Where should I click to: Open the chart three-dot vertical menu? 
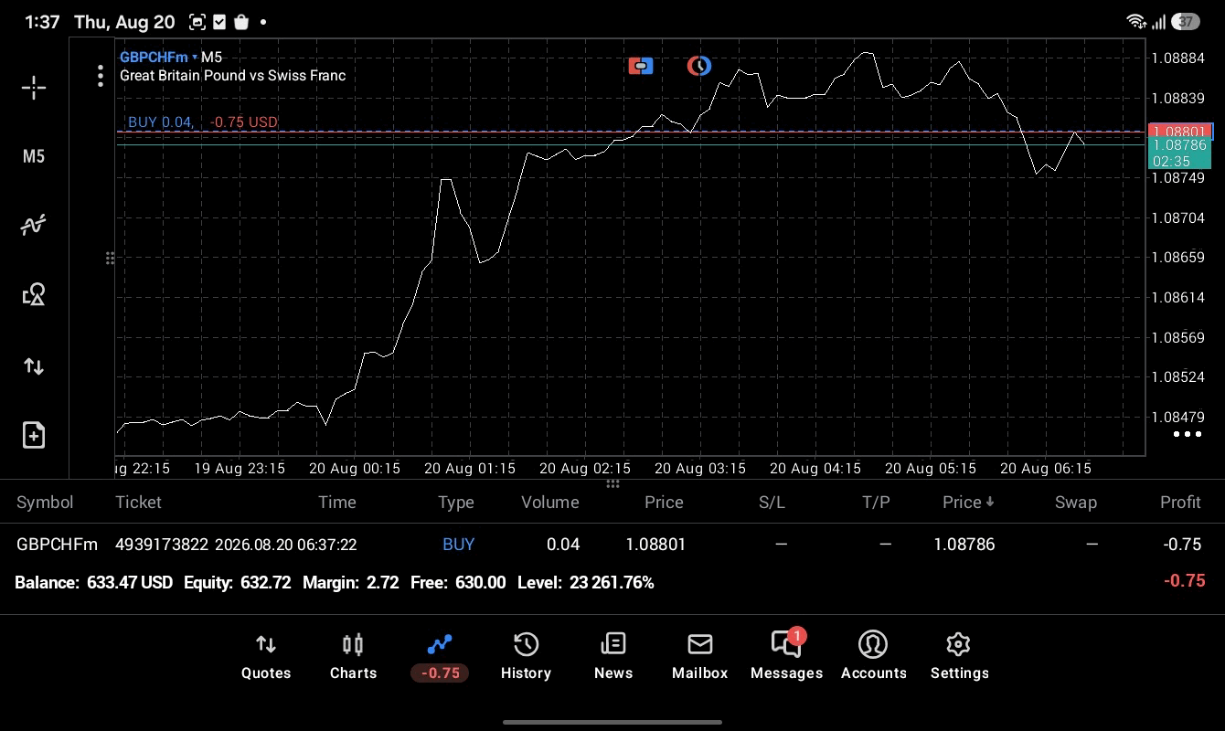[101, 76]
